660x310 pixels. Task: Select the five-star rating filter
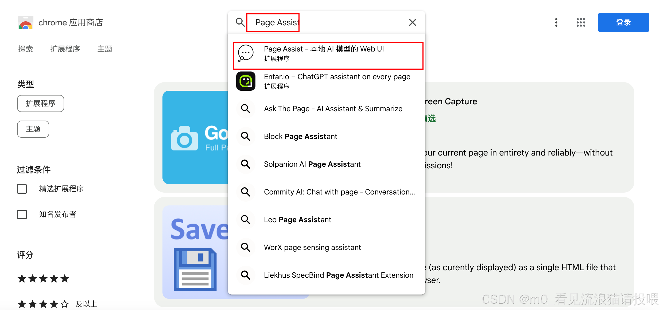pos(43,279)
